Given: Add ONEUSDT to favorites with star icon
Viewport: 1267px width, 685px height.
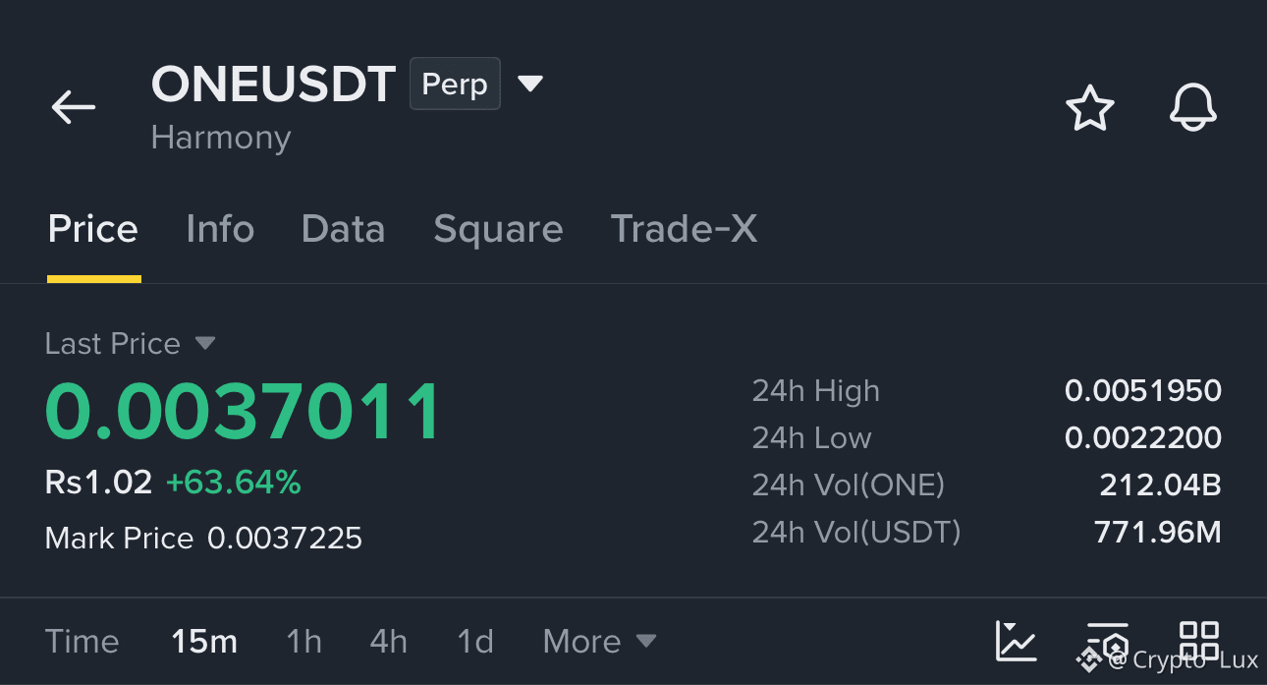Looking at the screenshot, I should (1090, 108).
